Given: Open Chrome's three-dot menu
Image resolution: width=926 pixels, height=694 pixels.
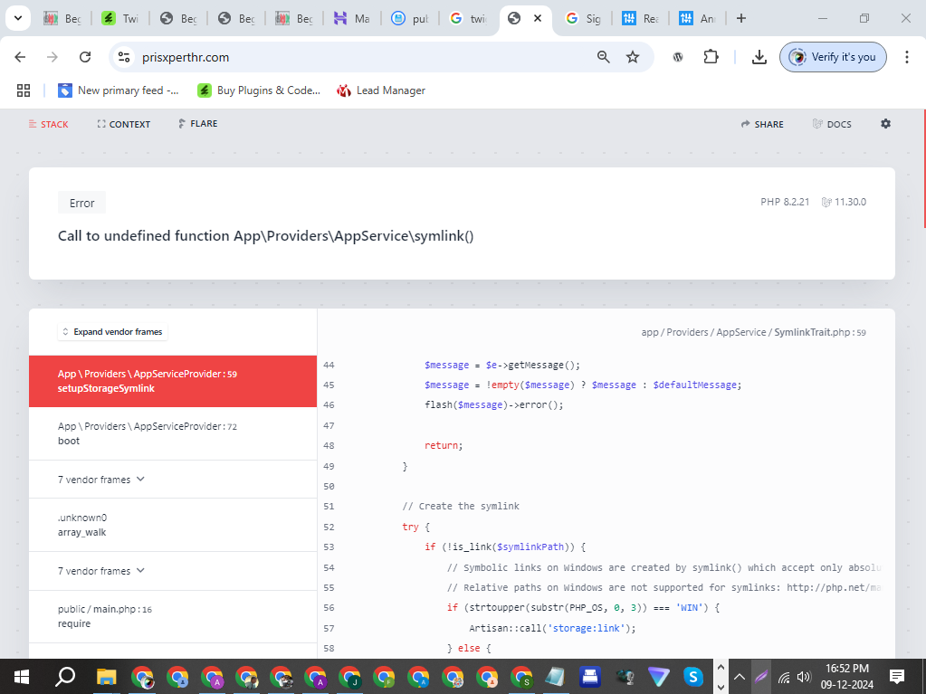Looking at the screenshot, I should click(906, 57).
